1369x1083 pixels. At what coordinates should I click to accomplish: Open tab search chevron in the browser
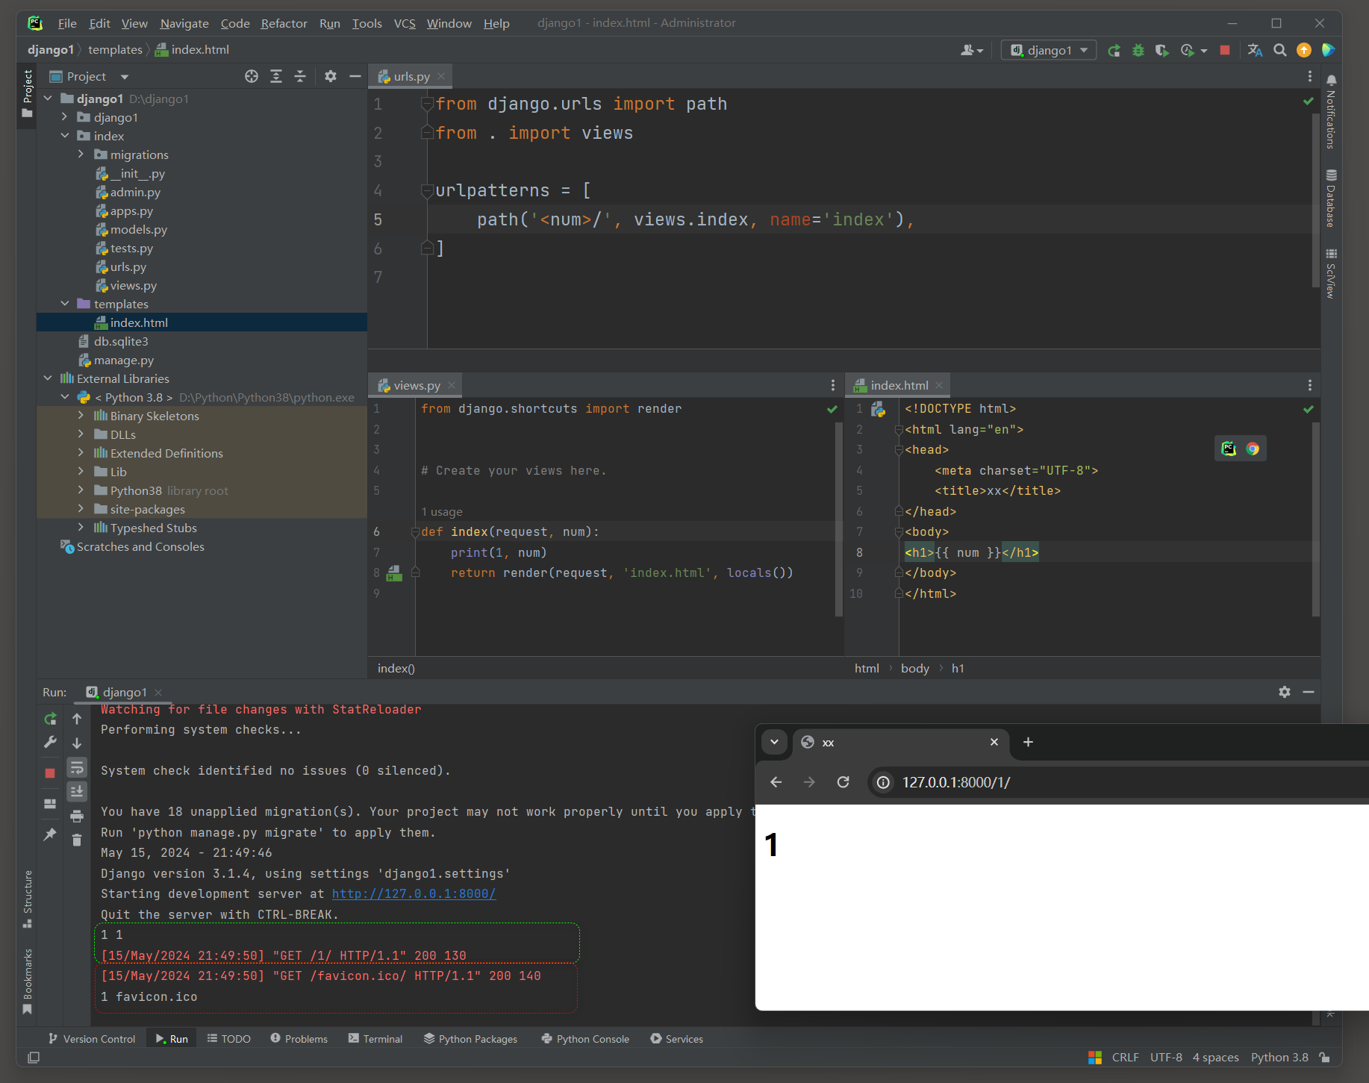point(774,742)
